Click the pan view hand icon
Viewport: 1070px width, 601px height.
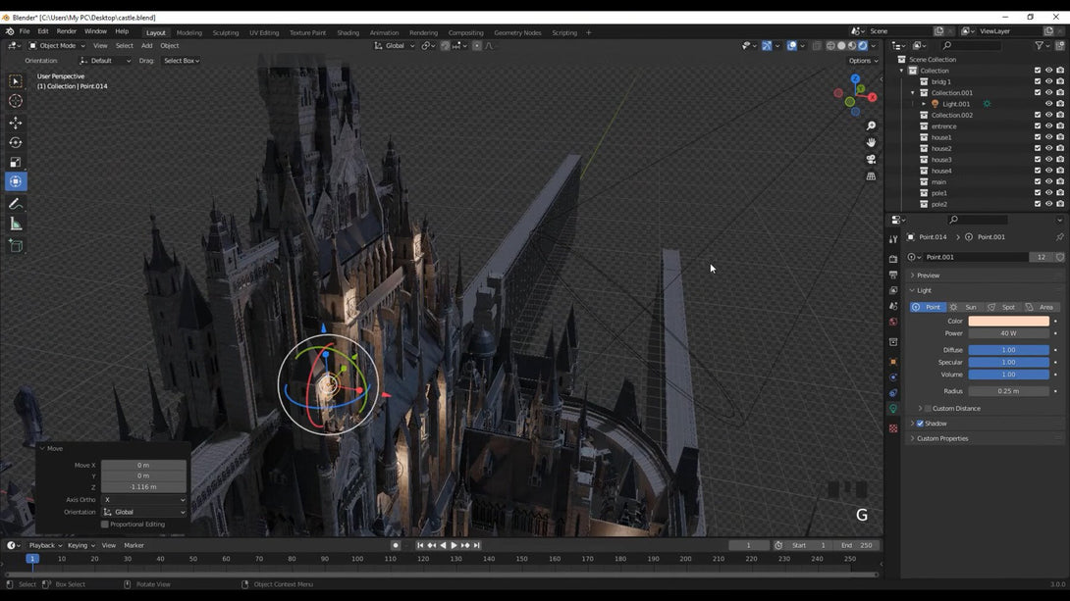pyautogui.click(x=871, y=142)
